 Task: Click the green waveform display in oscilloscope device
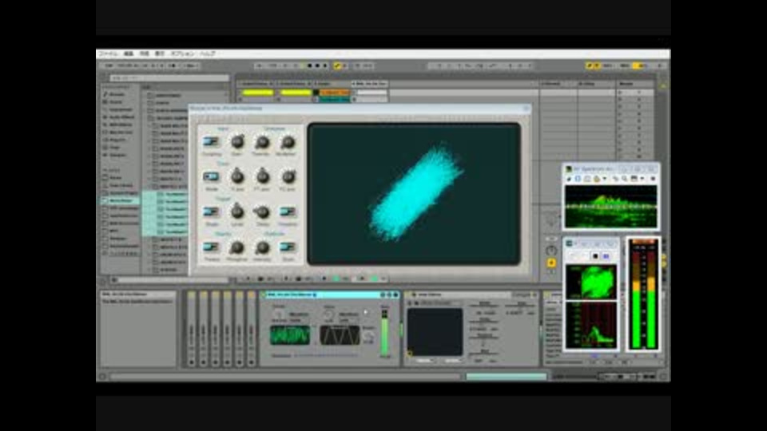290,335
